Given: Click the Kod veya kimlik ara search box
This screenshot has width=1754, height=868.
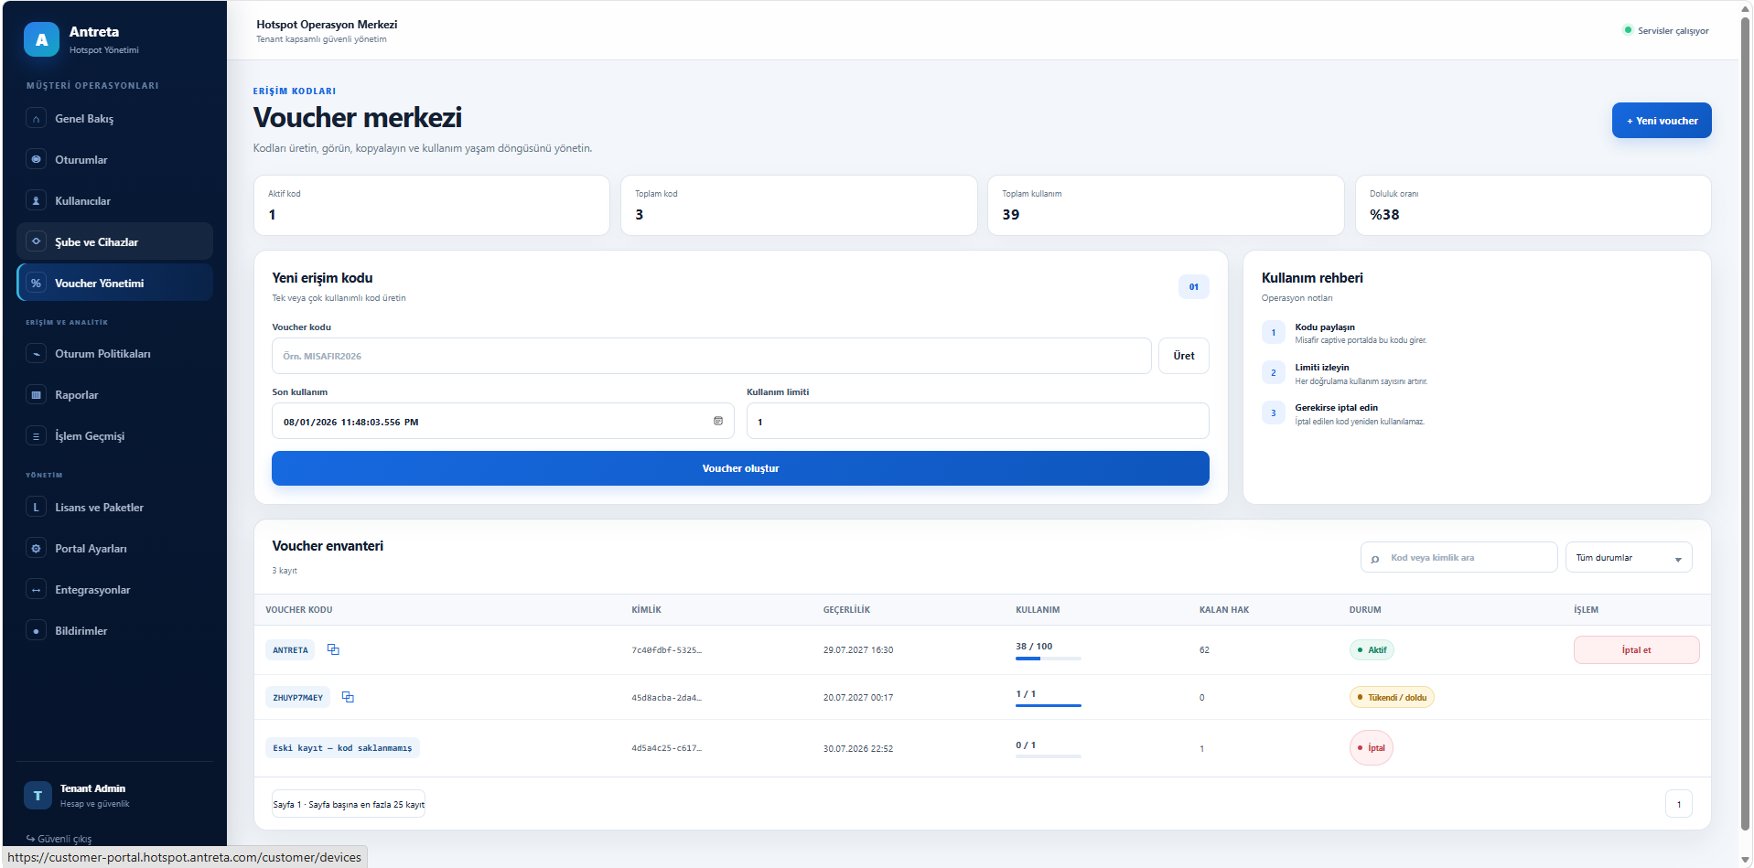Looking at the screenshot, I should (x=1458, y=558).
